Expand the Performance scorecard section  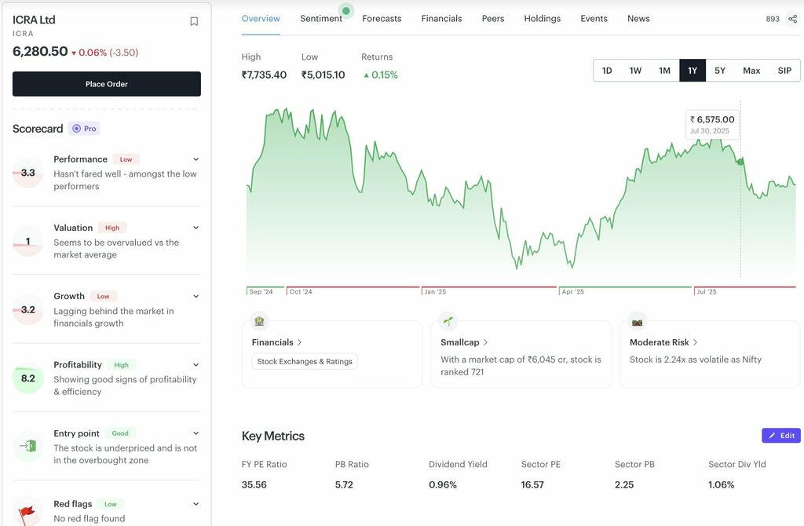click(196, 159)
